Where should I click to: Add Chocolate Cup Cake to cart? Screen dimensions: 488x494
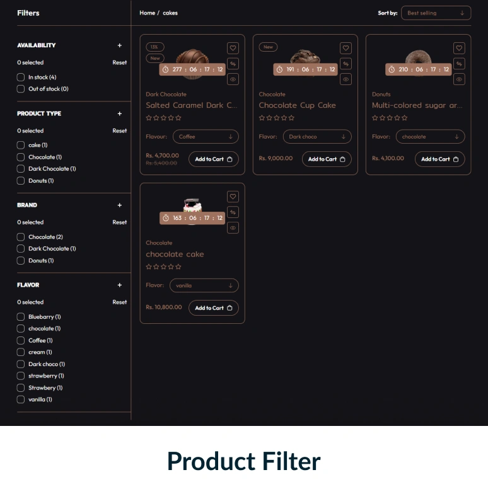(x=327, y=159)
